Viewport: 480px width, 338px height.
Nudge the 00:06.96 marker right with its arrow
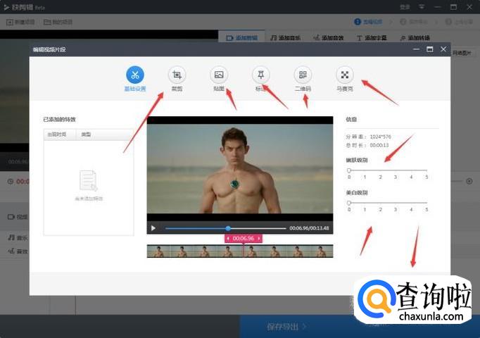pyautogui.click(x=259, y=238)
